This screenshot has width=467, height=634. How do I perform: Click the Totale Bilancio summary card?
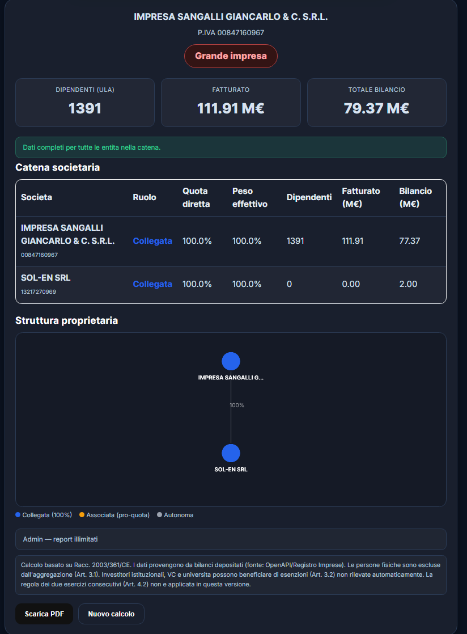[x=376, y=102]
